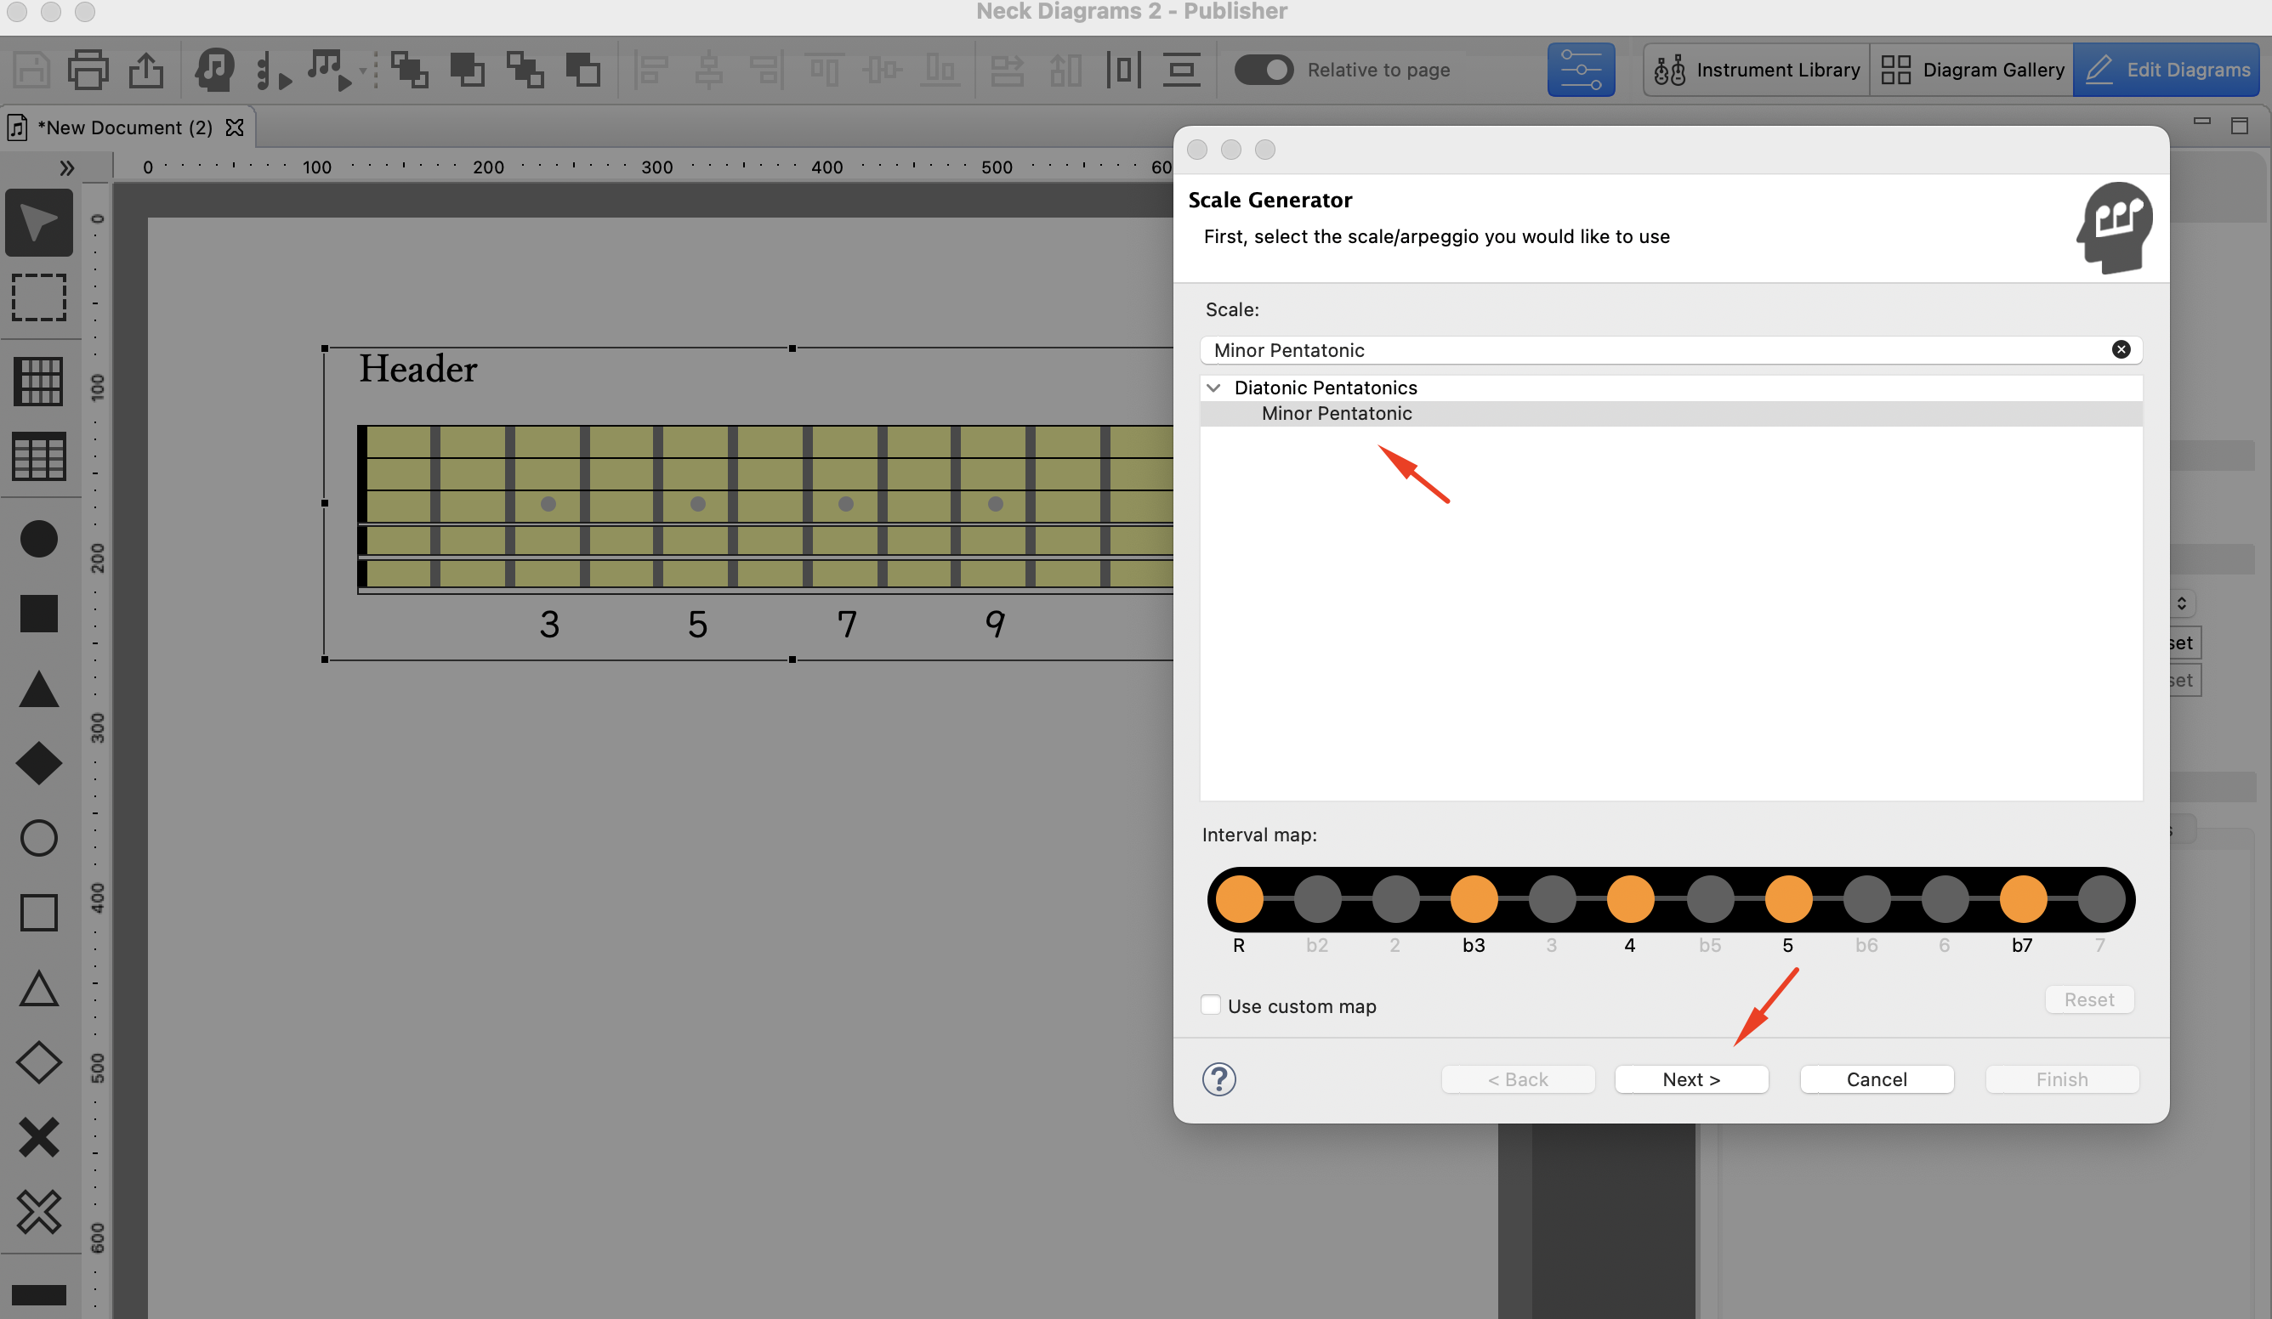Expand the left tool palette chevrons
The width and height of the screenshot is (2272, 1319).
[x=65, y=167]
